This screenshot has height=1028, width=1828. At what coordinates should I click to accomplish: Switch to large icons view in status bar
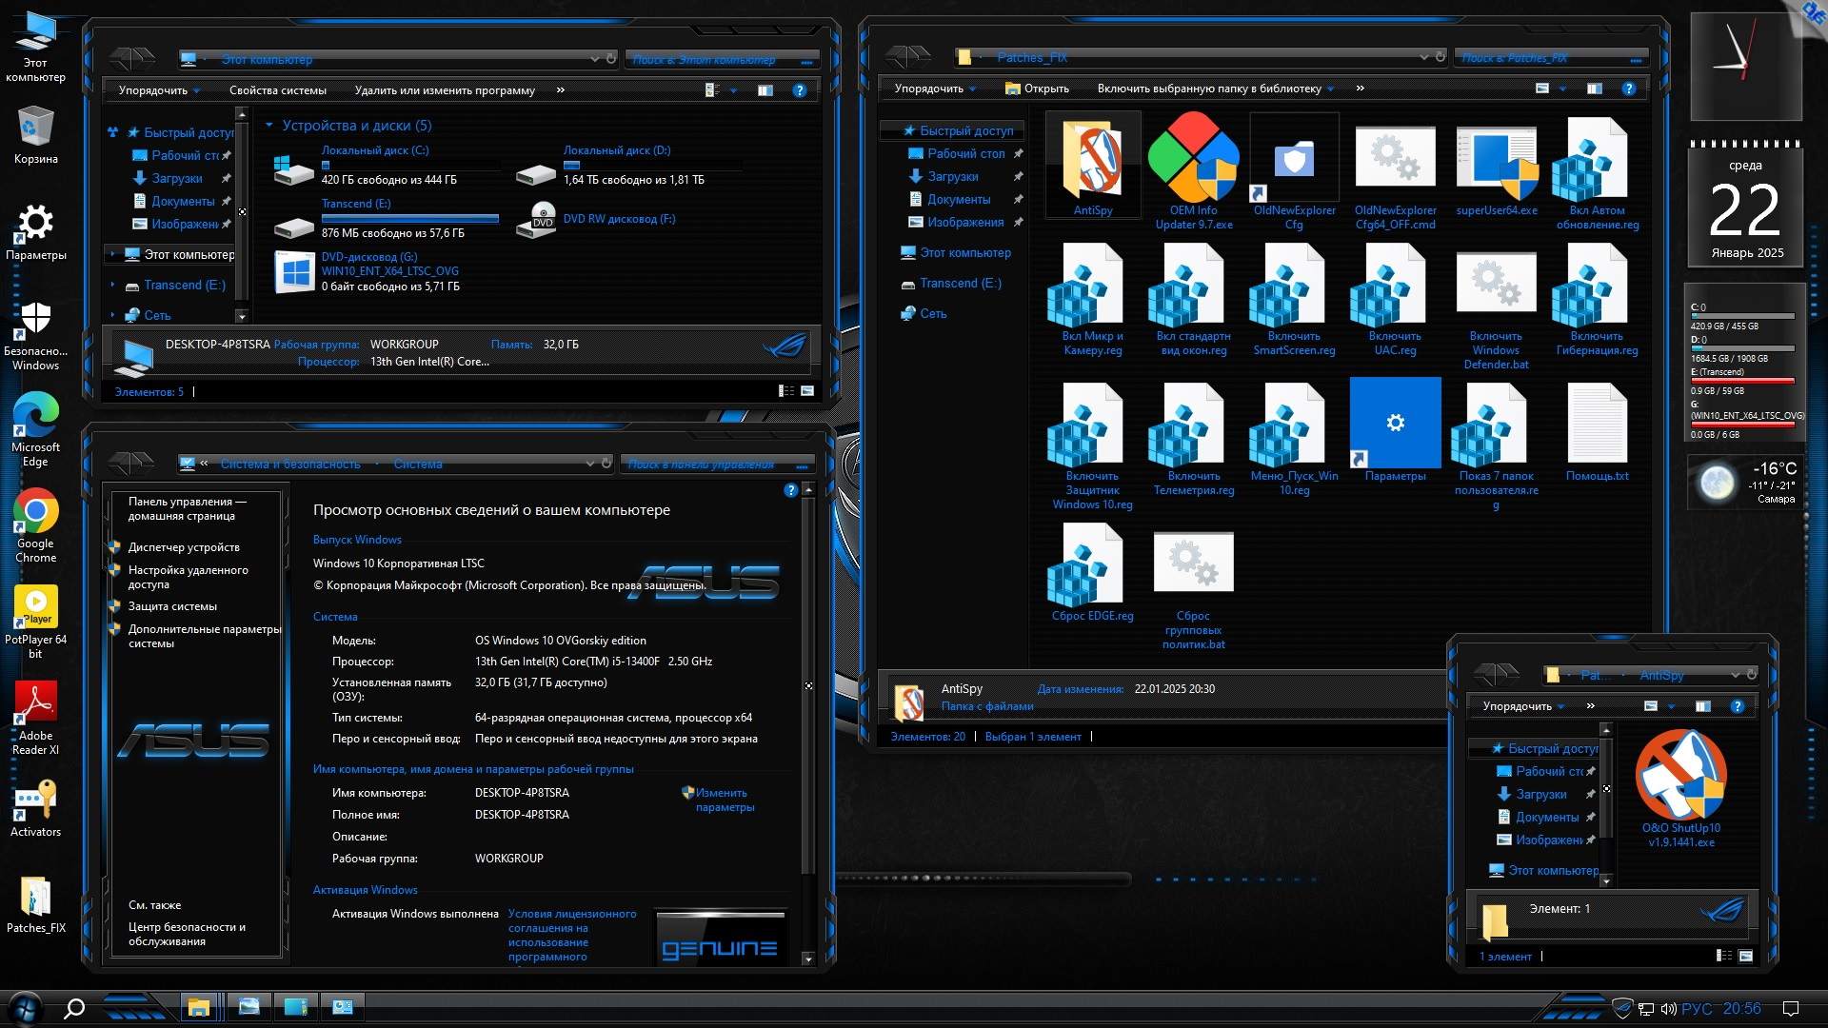[x=807, y=391]
